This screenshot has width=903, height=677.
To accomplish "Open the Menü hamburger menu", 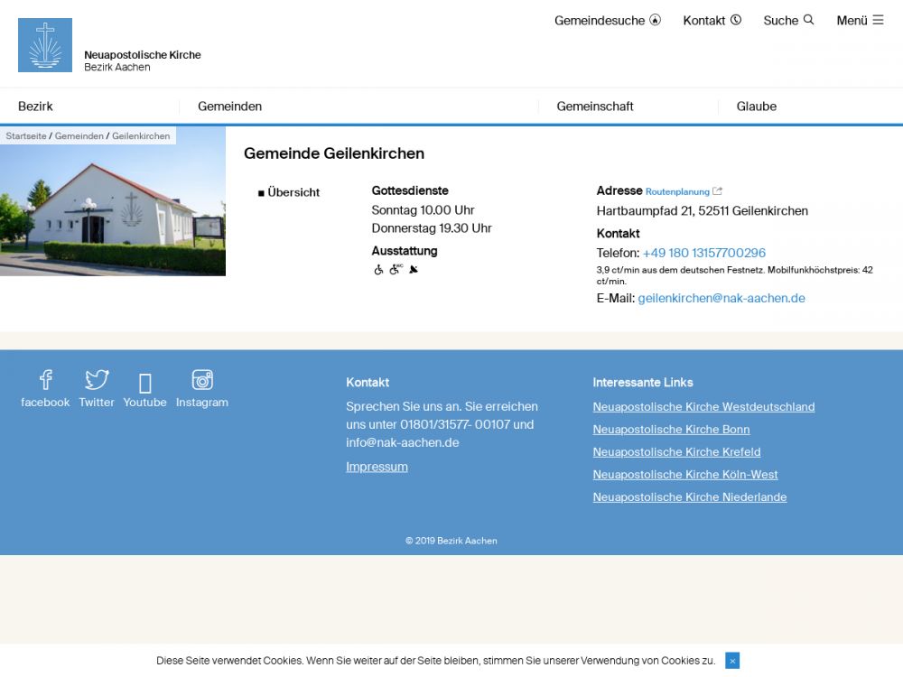I will point(860,20).
